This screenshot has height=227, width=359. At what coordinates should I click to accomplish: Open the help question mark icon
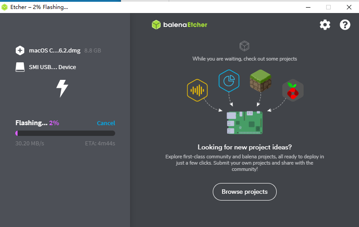coord(345,25)
